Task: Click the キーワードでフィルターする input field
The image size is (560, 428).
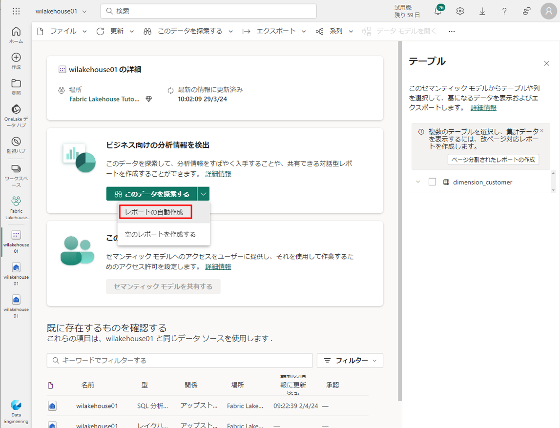Action: 180,361
